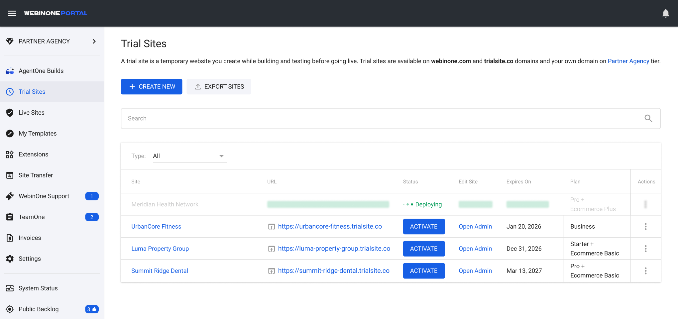
Task: Click the Settings gear icon
Action: point(10,259)
